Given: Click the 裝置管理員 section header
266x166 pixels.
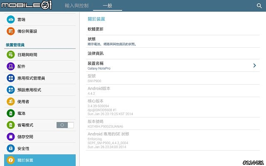Looking at the screenshot, I should [15, 45].
